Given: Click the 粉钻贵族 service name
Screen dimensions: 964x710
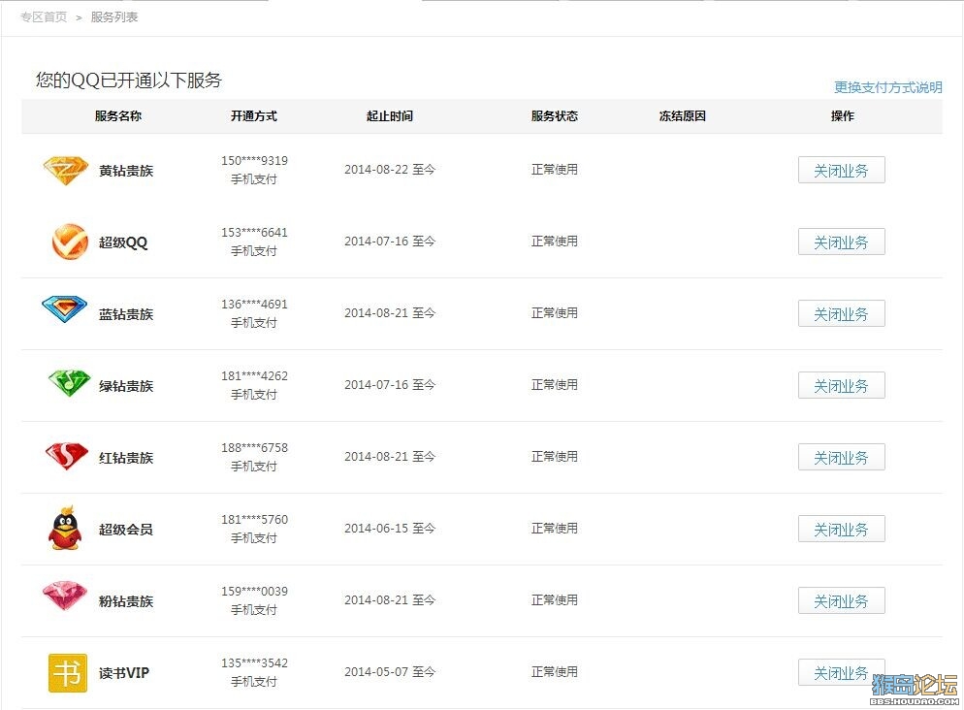Looking at the screenshot, I should pyautogui.click(x=126, y=601).
